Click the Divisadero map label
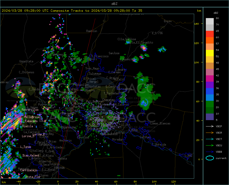The width and height of the screenshot is (229, 185). tap(124, 89)
